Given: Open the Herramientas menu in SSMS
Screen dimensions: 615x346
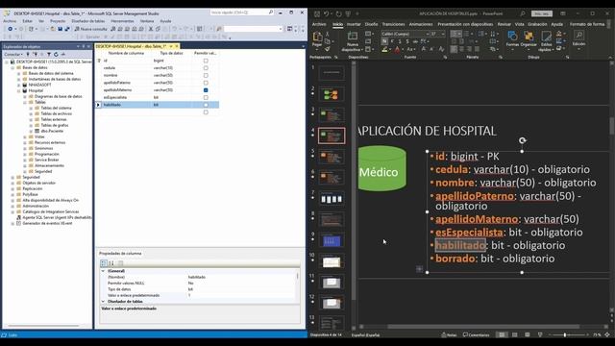Looking at the screenshot, I should tap(122, 21).
